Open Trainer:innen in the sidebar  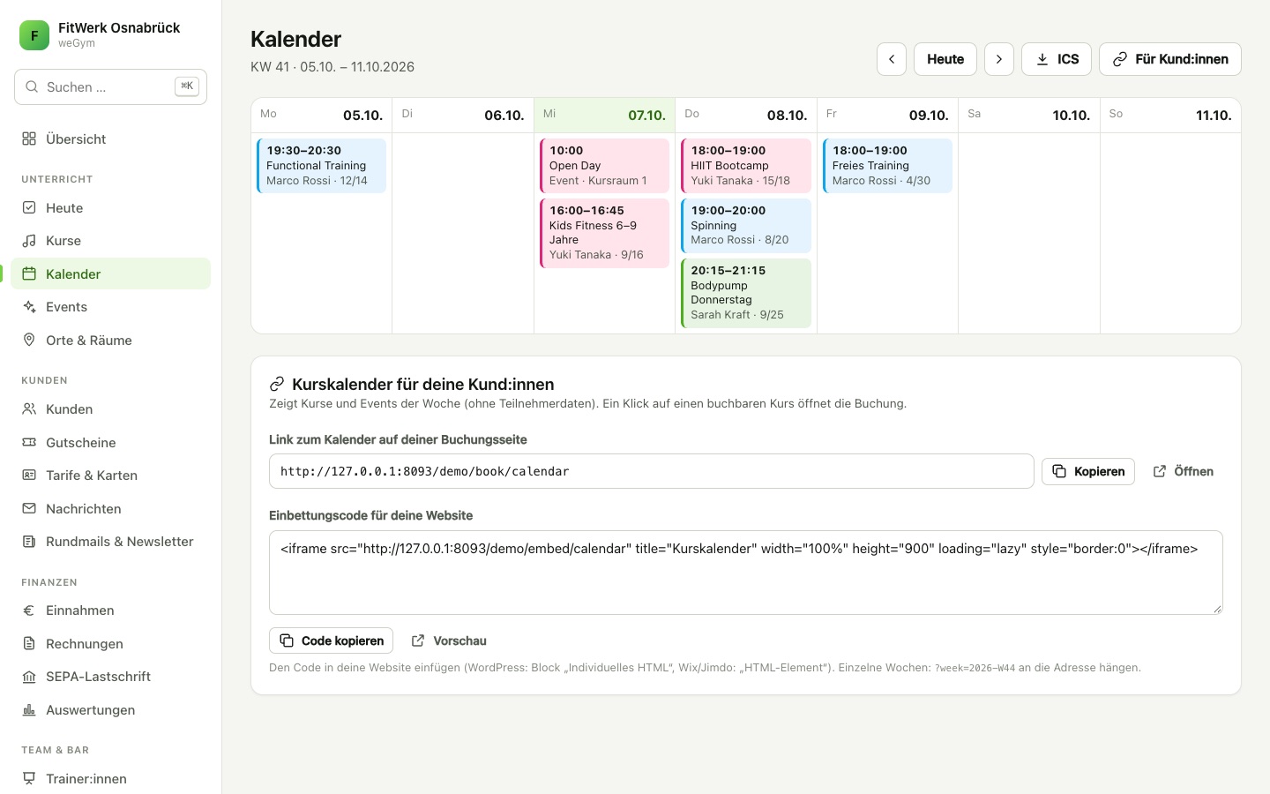(110, 778)
